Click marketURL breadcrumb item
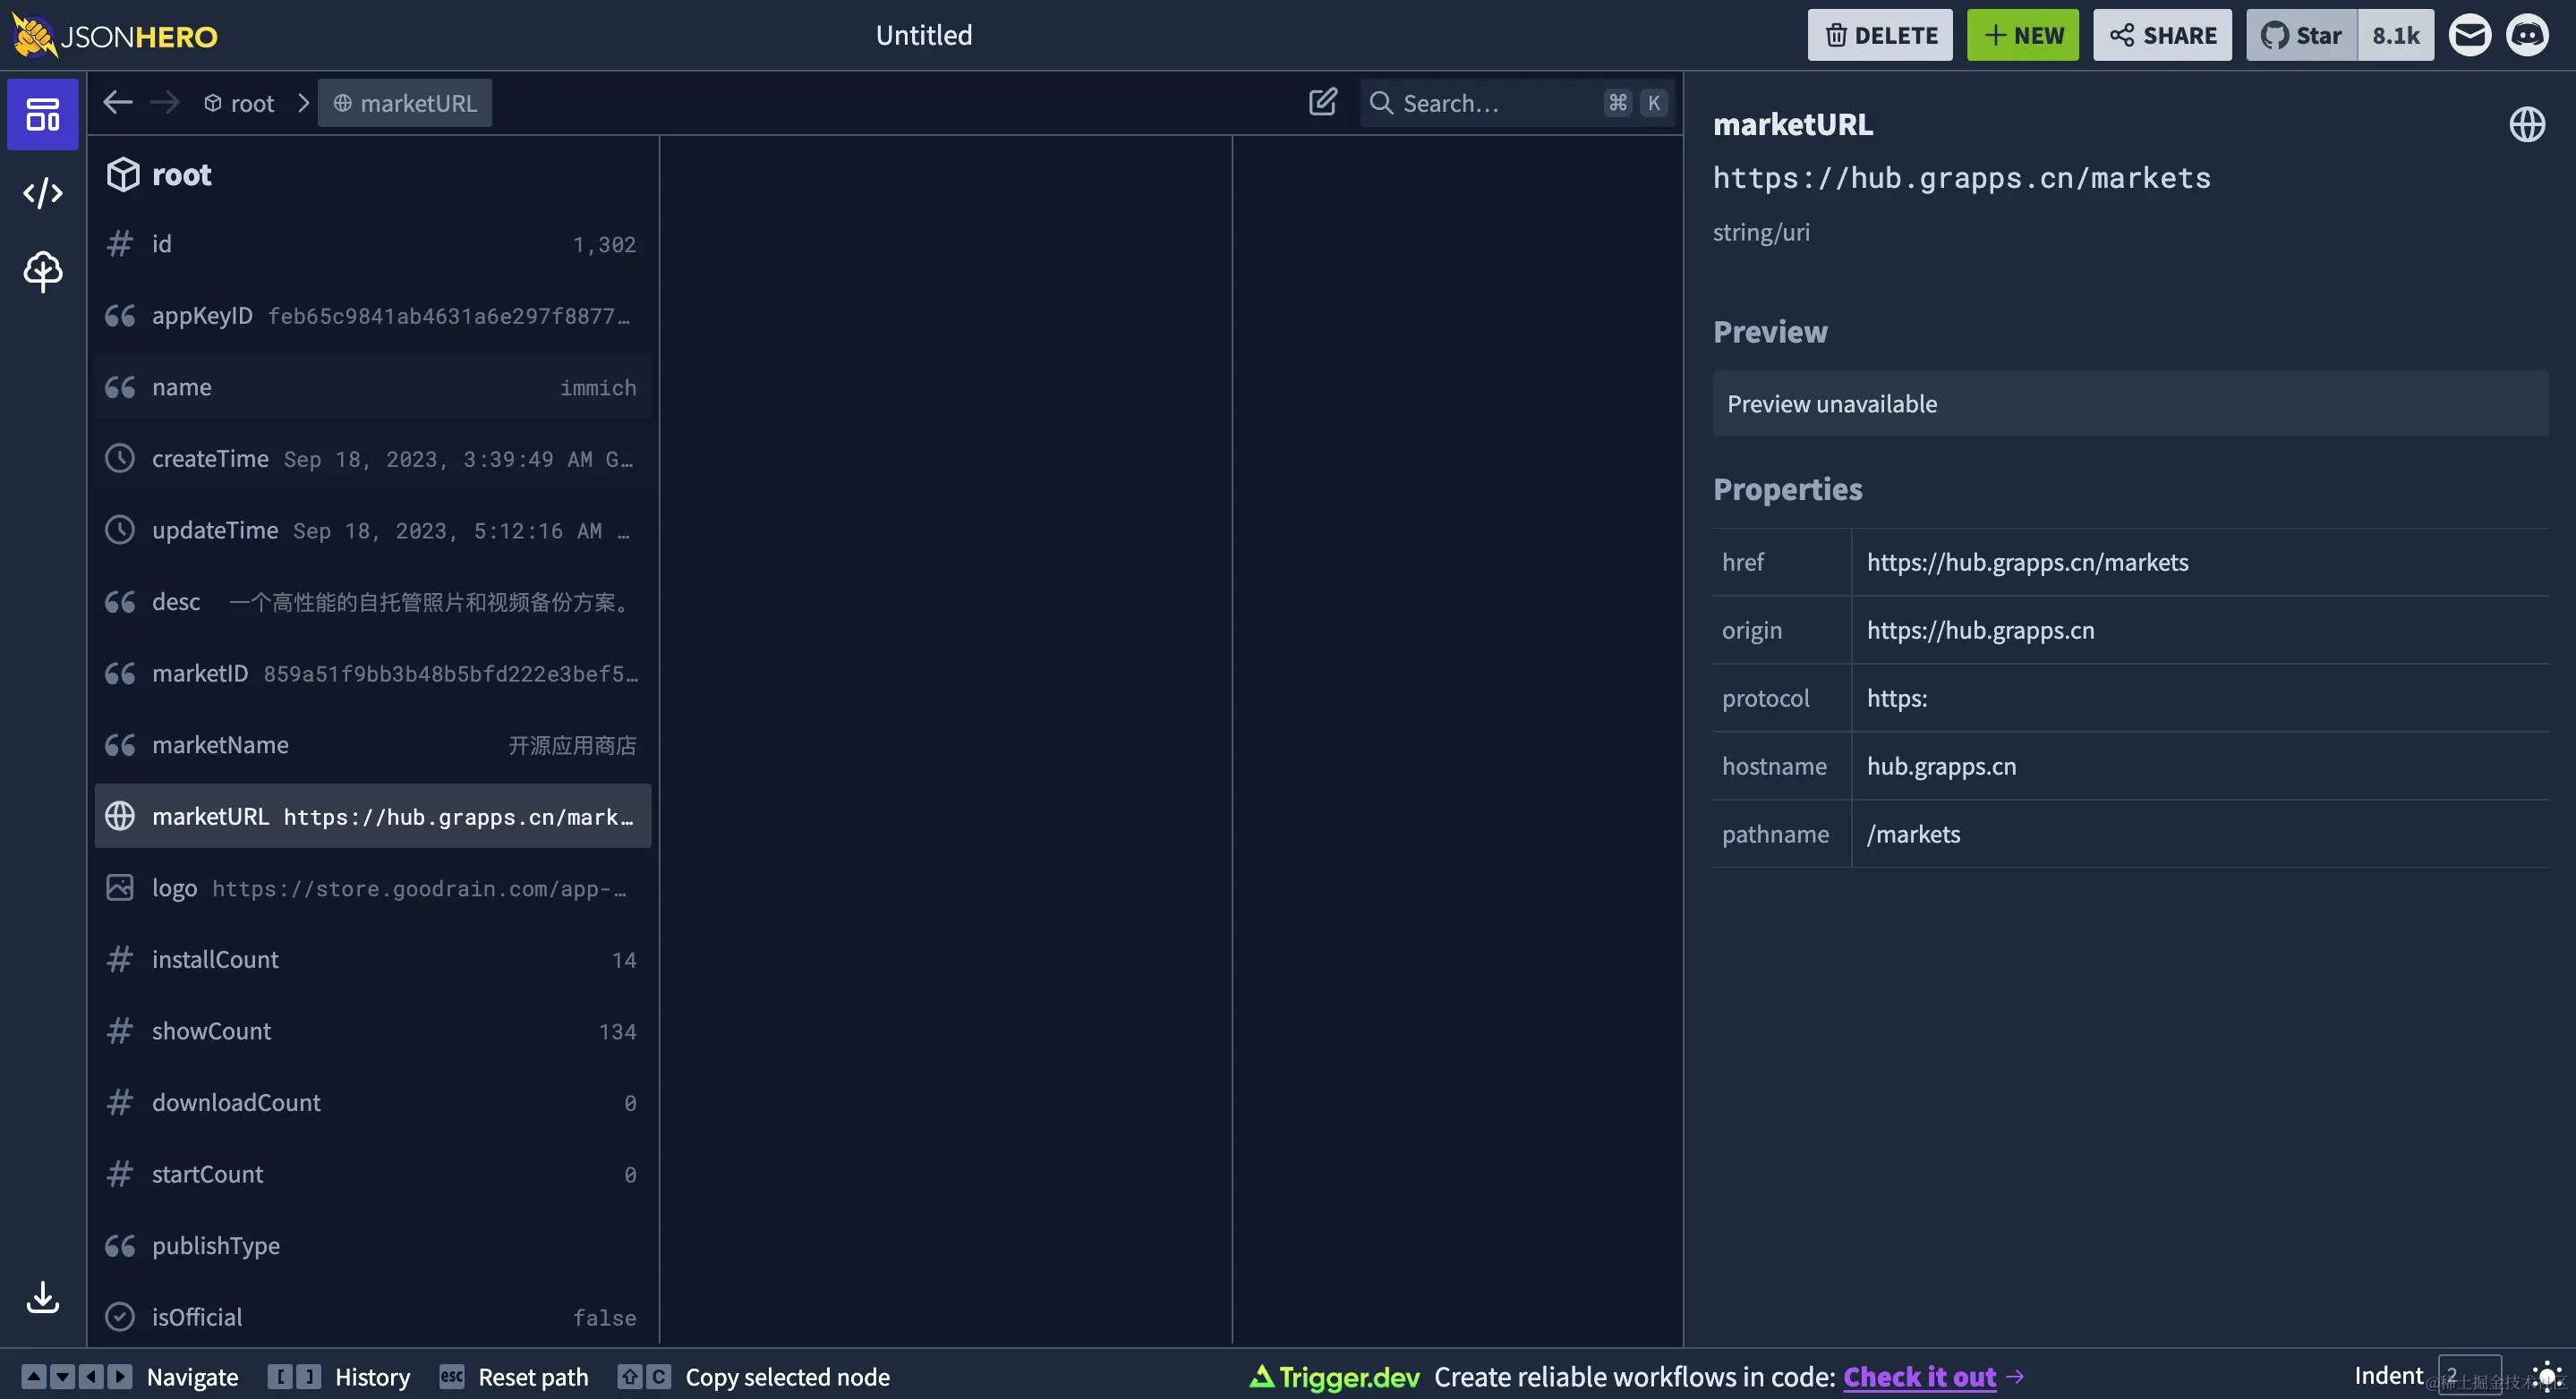This screenshot has height=1399, width=2576. tap(405, 103)
